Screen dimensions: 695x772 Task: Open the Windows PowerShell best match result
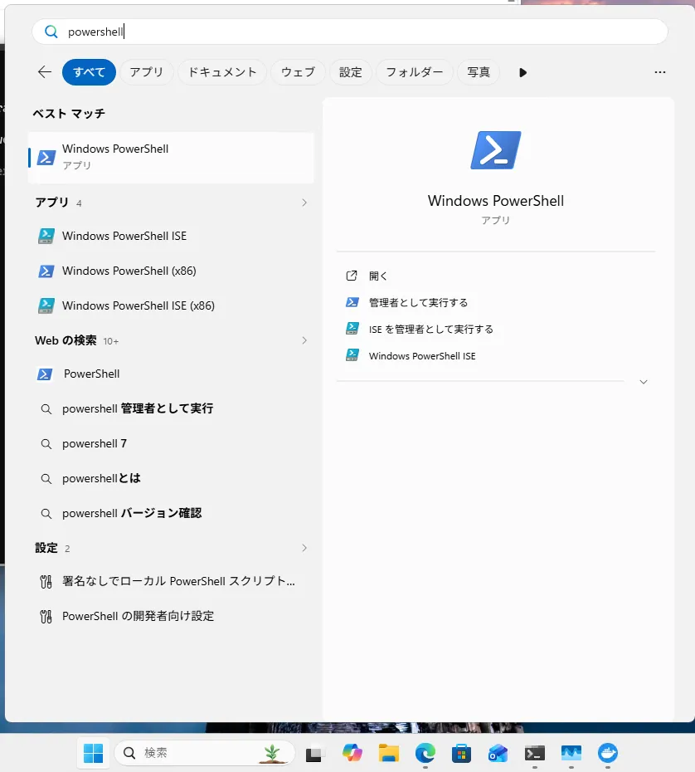point(171,157)
